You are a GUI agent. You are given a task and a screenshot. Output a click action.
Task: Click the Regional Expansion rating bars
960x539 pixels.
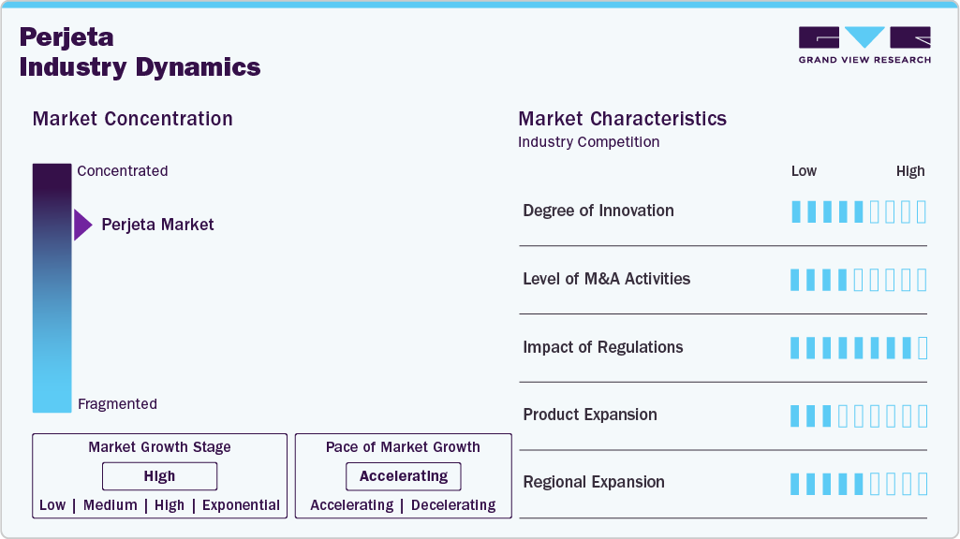[x=858, y=484]
